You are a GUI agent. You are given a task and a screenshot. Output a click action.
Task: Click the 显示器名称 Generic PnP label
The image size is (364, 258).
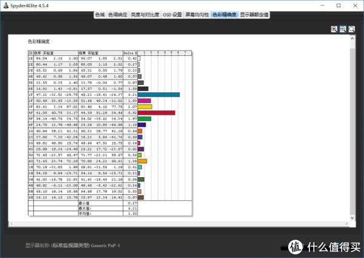(x=73, y=245)
